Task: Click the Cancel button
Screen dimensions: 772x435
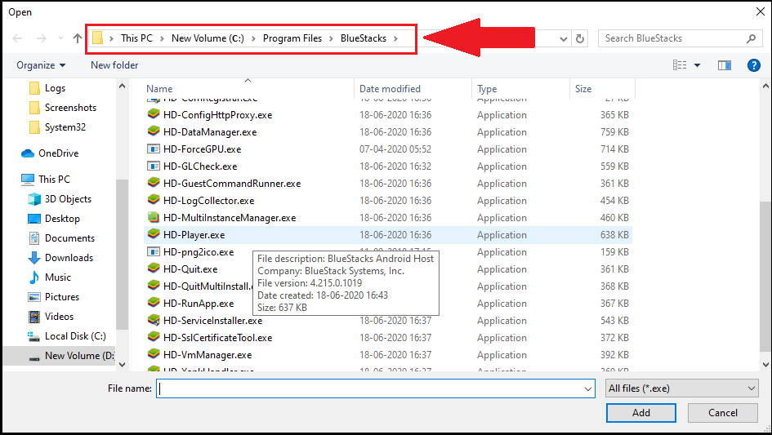Action: click(x=722, y=413)
